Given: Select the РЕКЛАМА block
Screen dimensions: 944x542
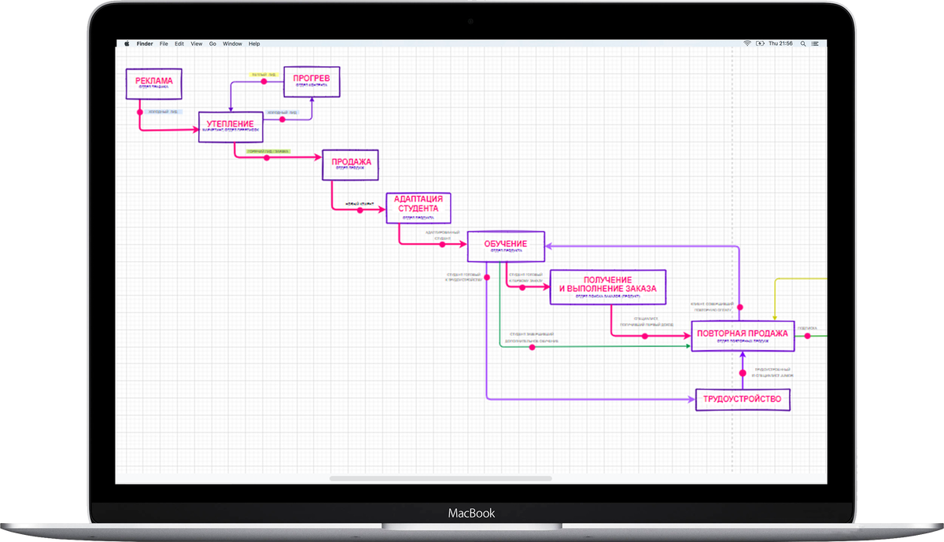Looking at the screenshot, I should [153, 83].
